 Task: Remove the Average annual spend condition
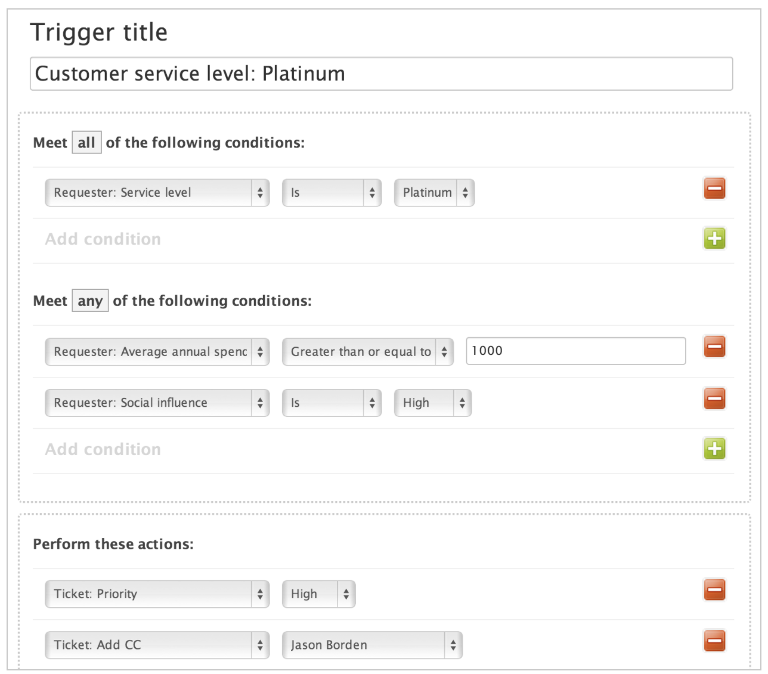coord(714,347)
